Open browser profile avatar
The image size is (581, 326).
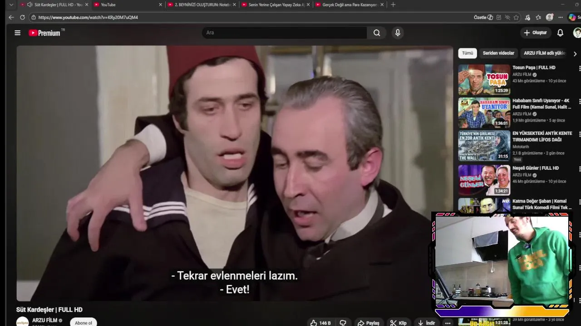click(x=549, y=17)
